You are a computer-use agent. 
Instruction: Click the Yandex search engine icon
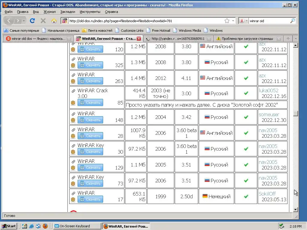point(242,21)
